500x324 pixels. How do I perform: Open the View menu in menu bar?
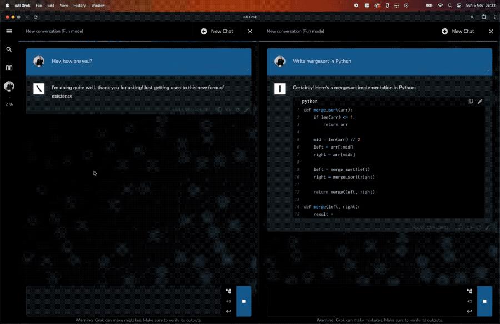(64, 5)
